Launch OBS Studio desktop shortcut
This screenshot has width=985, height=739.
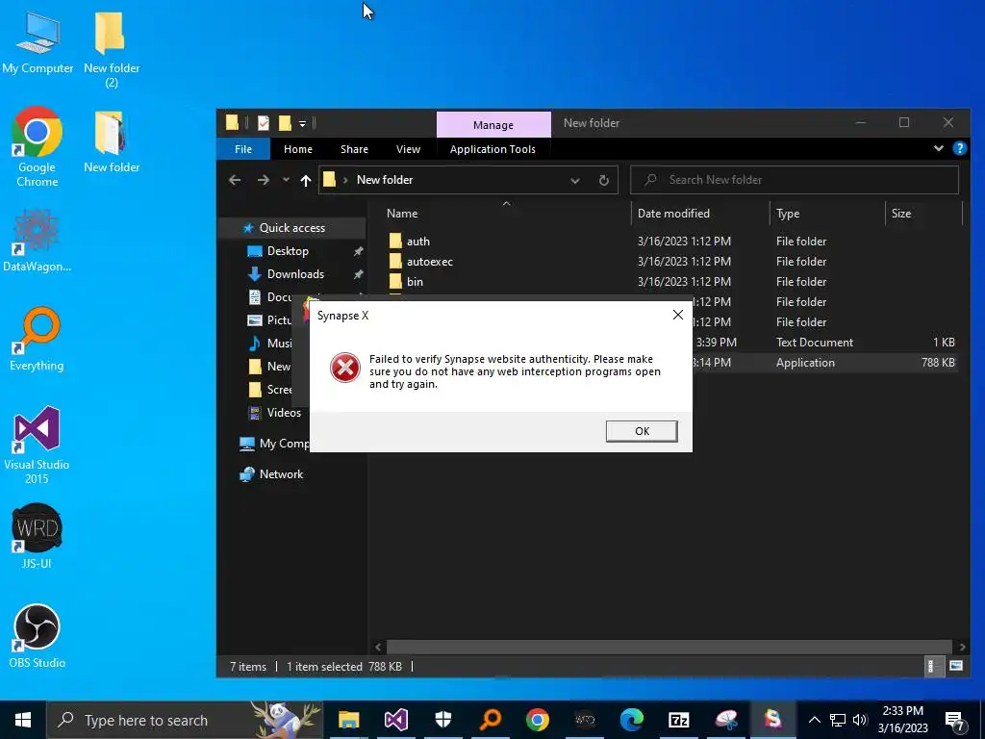pos(37,636)
